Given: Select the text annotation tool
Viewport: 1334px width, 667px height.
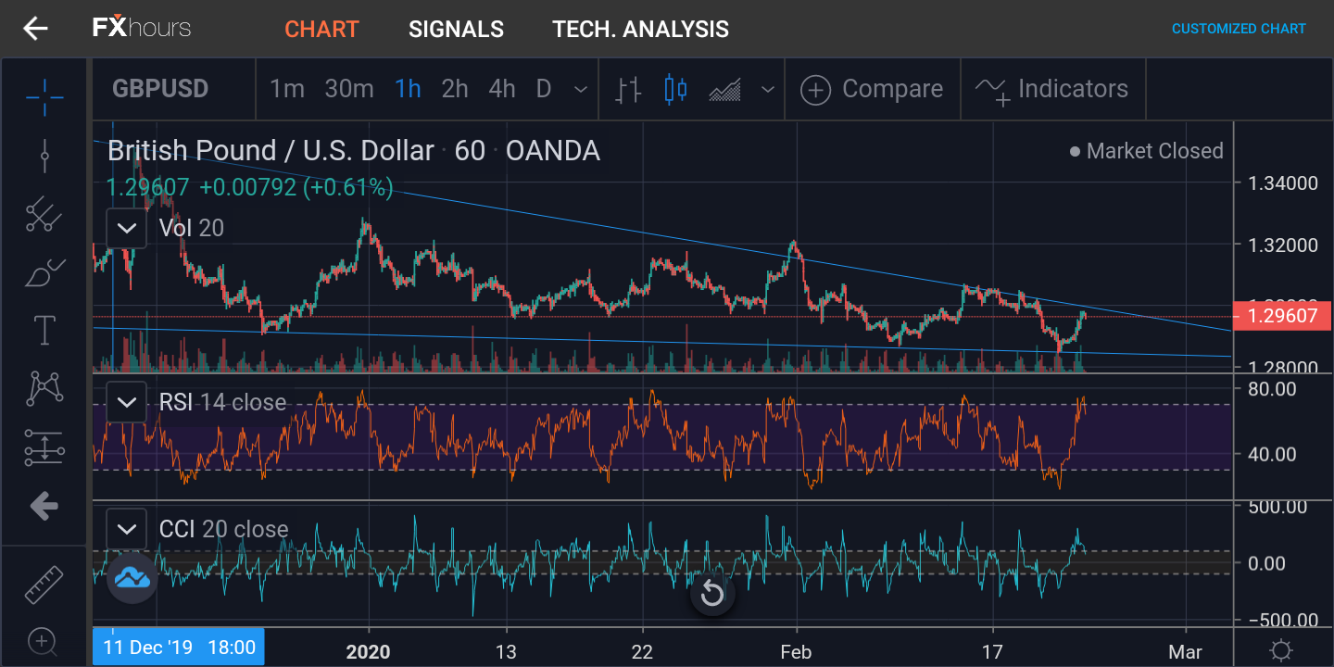Looking at the screenshot, I should click(44, 331).
